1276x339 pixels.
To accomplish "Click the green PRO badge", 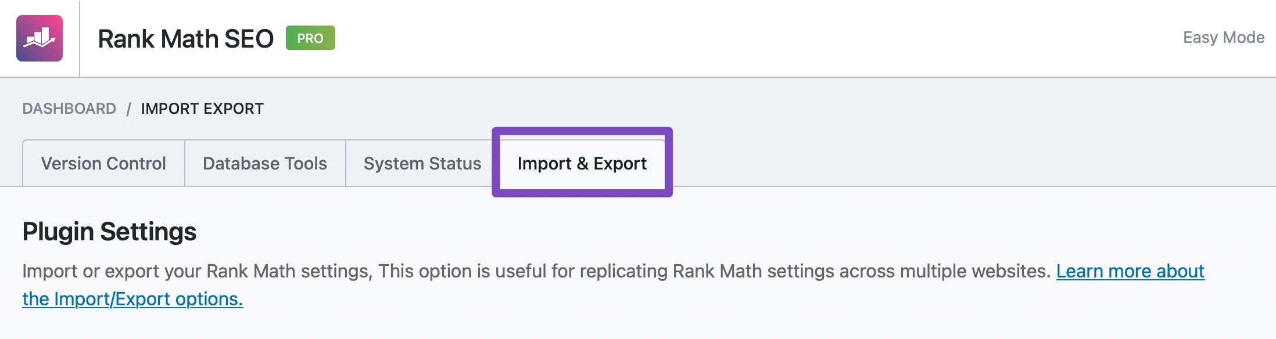I will (x=310, y=38).
